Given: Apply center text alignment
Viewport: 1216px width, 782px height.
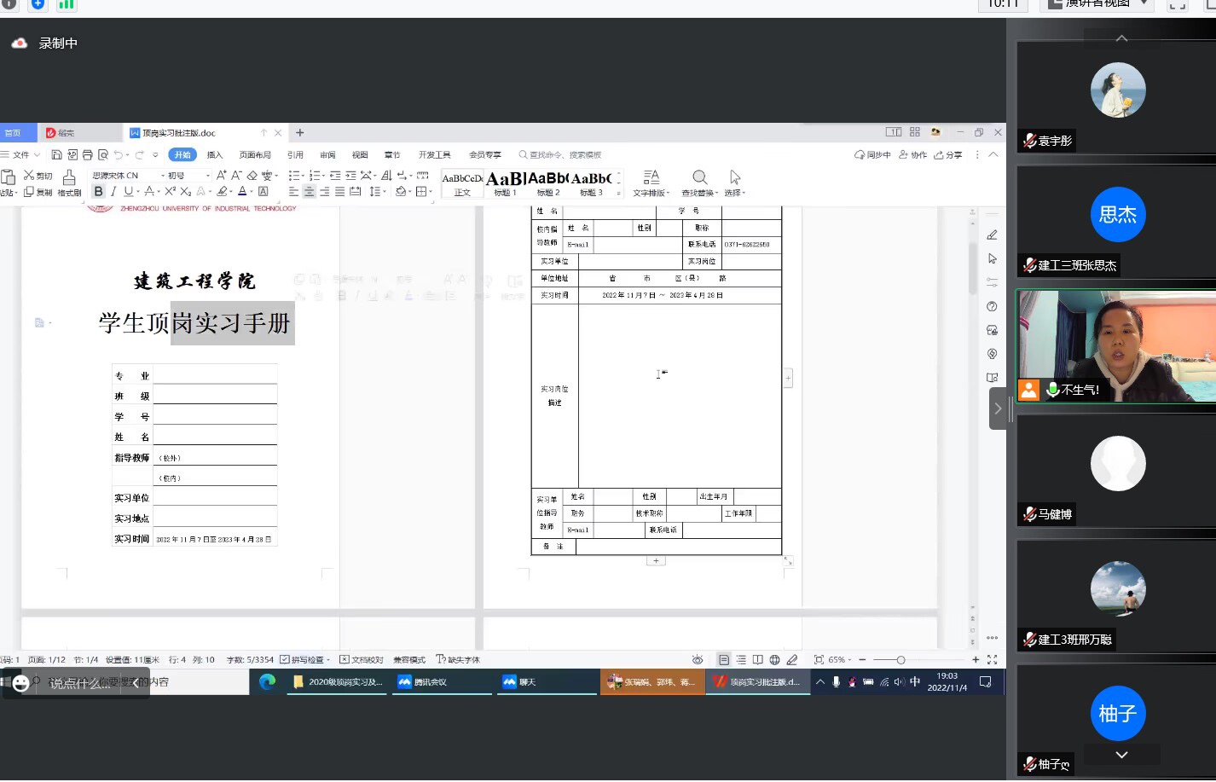Looking at the screenshot, I should 309,192.
